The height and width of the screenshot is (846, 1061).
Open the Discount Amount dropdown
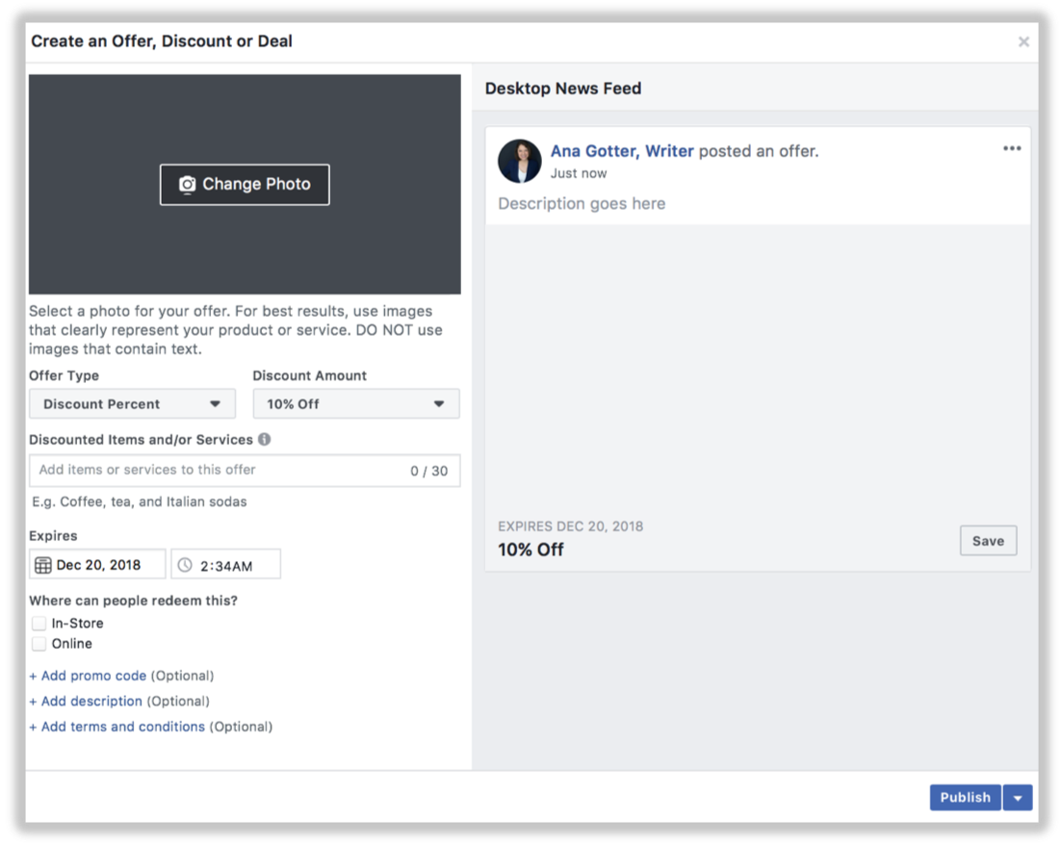point(356,403)
